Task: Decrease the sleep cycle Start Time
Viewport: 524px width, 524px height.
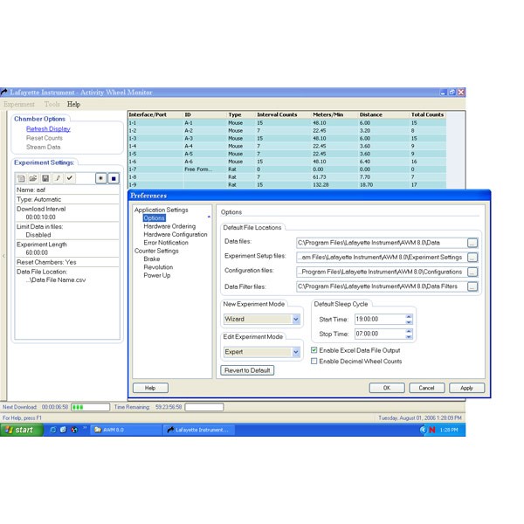Action: point(409,321)
